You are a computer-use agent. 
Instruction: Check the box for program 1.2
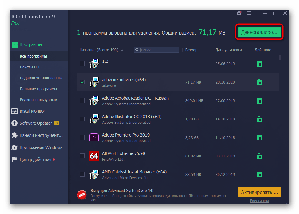tap(82, 64)
